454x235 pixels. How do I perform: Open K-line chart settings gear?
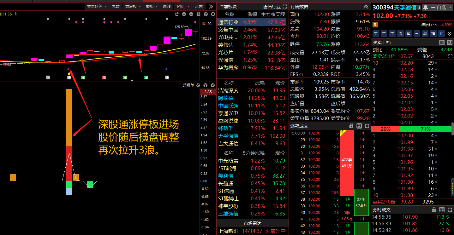[198, 14]
